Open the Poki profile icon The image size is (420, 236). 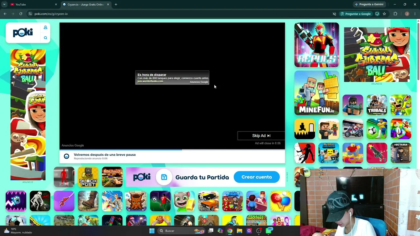click(45, 28)
